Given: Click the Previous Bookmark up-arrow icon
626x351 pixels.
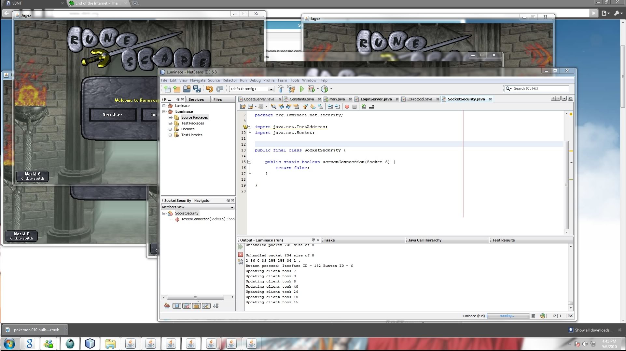Looking at the screenshot, I should [x=305, y=107].
